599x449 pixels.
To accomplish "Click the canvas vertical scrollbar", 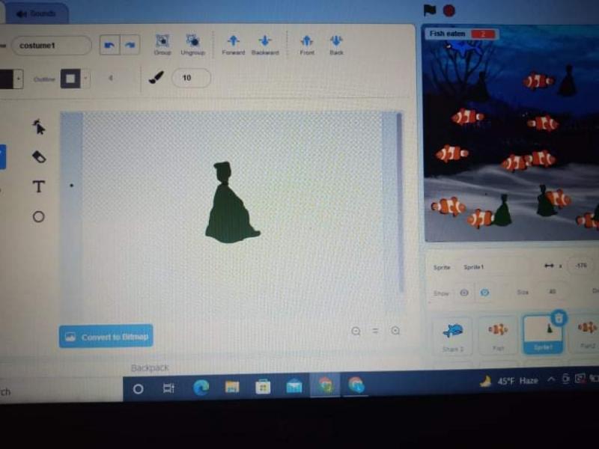I will pyautogui.click(x=400, y=202).
